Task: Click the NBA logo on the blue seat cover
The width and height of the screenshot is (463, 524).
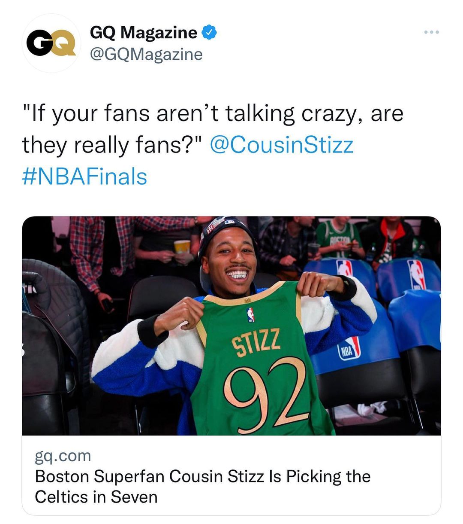Action: (x=349, y=349)
